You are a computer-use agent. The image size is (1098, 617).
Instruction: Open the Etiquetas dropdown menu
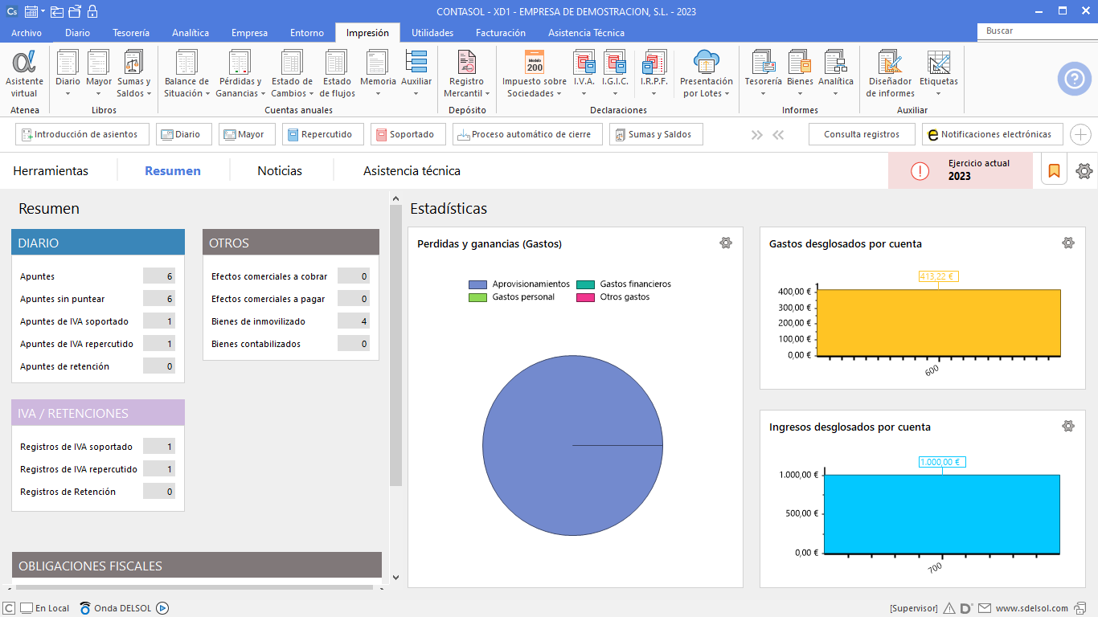[x=938, y=93]
